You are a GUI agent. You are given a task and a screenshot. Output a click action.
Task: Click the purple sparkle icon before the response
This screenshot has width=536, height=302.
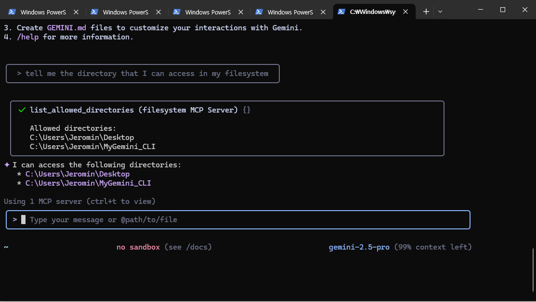click(x=7, y=165)
